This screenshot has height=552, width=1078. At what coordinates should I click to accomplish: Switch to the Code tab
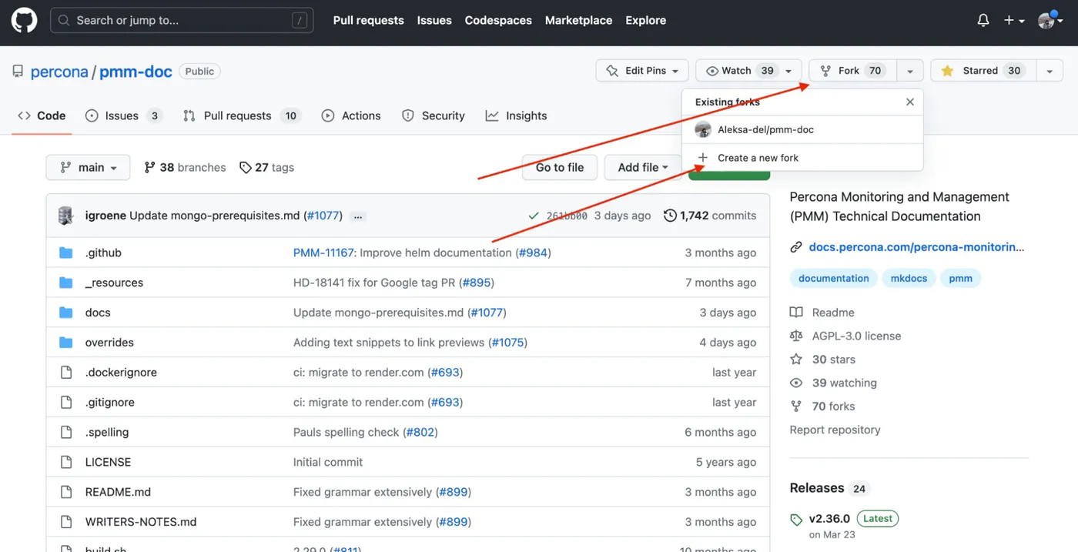[x=42, y=115]
